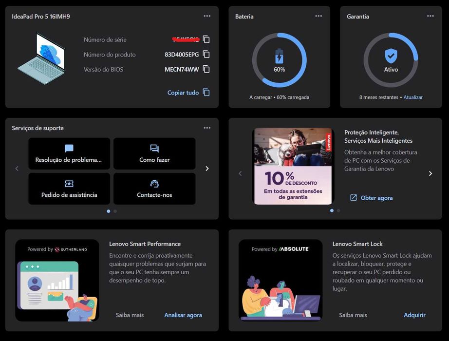Click the Como fazer chat bubbles icon
Viewport: 449px width, 341px height.
click(x=154, y=148)
